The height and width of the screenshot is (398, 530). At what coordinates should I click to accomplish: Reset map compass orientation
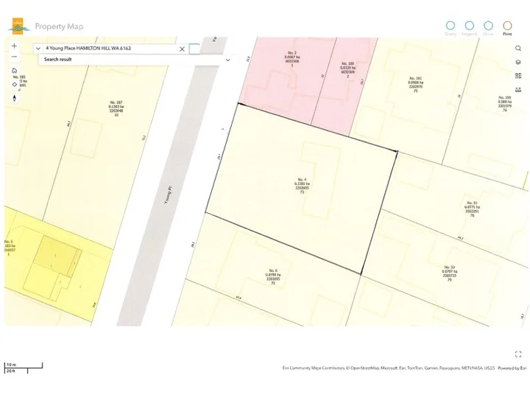(x=14, y=97)
